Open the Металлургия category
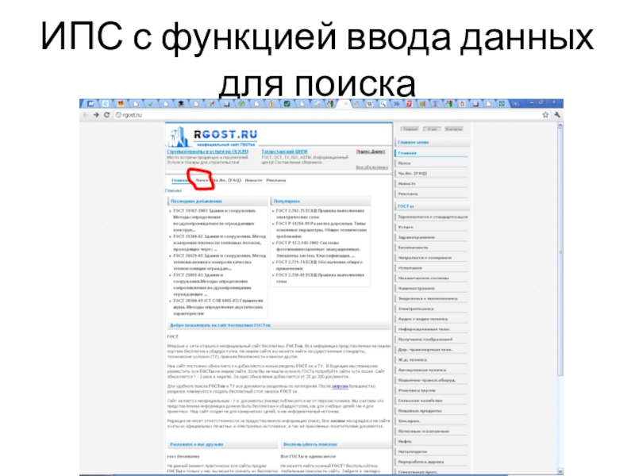This screenshot has width=635, height=476. click(x=431, y=451)
